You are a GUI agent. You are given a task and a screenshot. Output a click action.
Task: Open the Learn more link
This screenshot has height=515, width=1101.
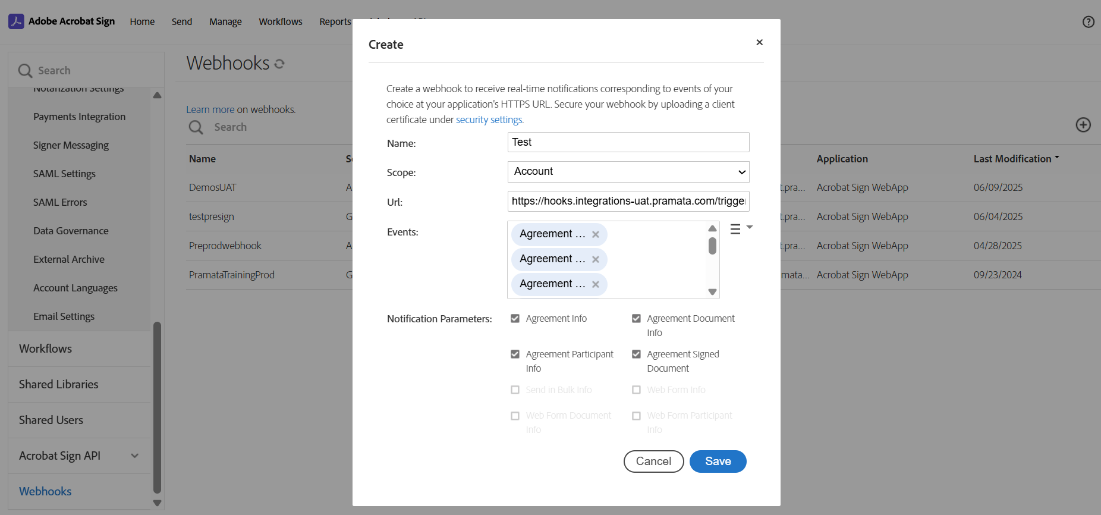[210, 109]
